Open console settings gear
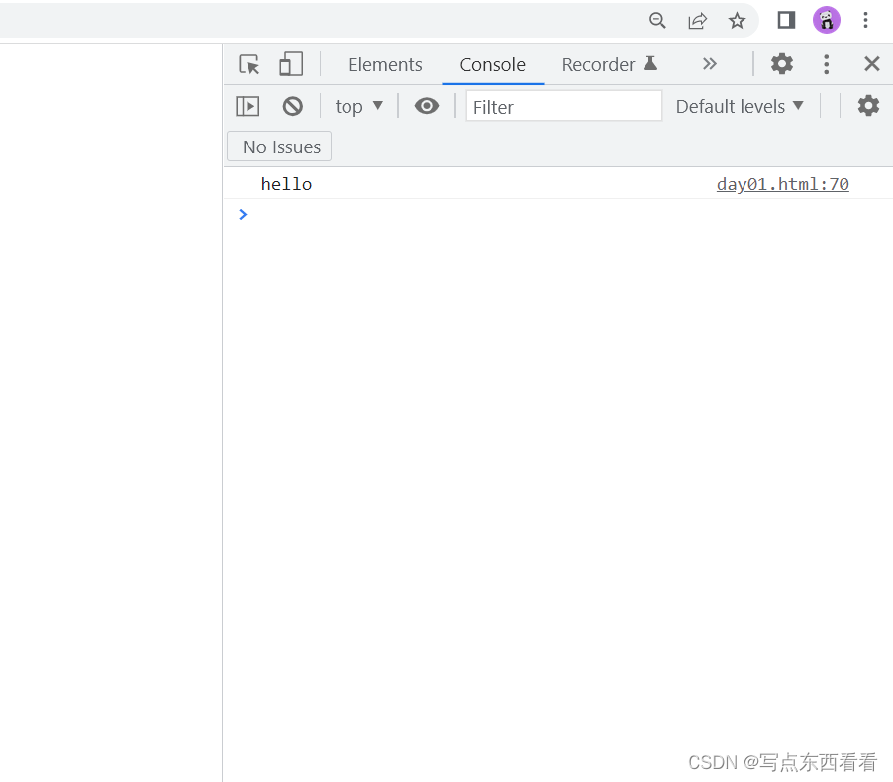 coord(868,106)
